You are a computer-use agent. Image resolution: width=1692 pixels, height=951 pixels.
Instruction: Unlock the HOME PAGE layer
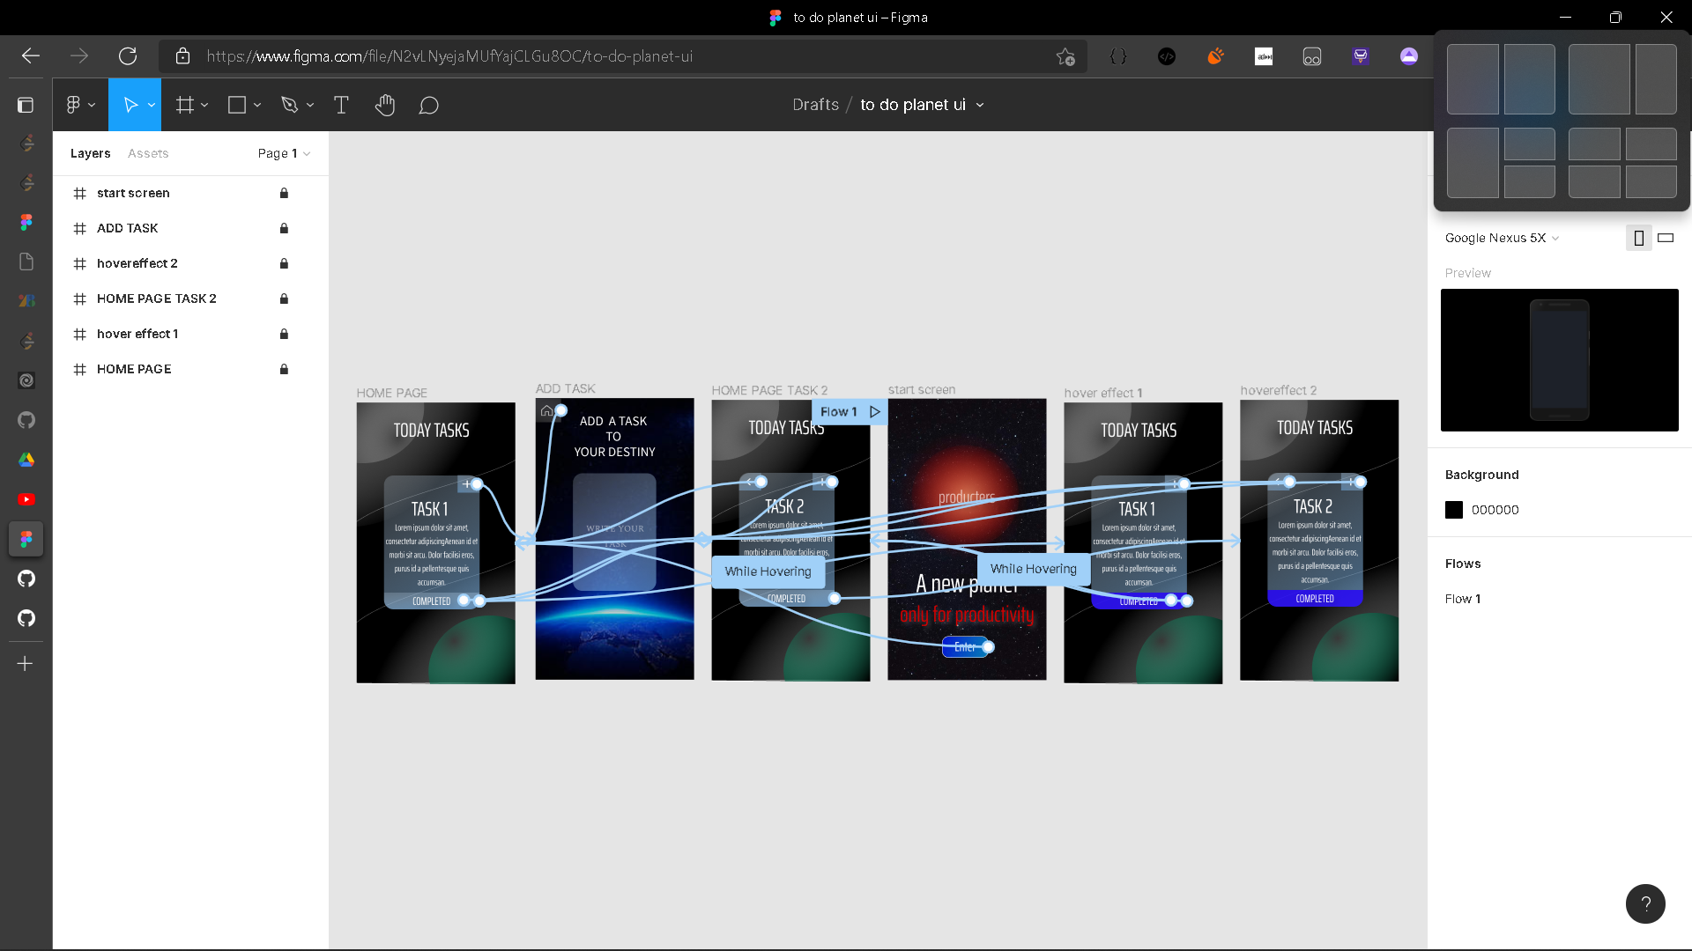pos(284,369)
